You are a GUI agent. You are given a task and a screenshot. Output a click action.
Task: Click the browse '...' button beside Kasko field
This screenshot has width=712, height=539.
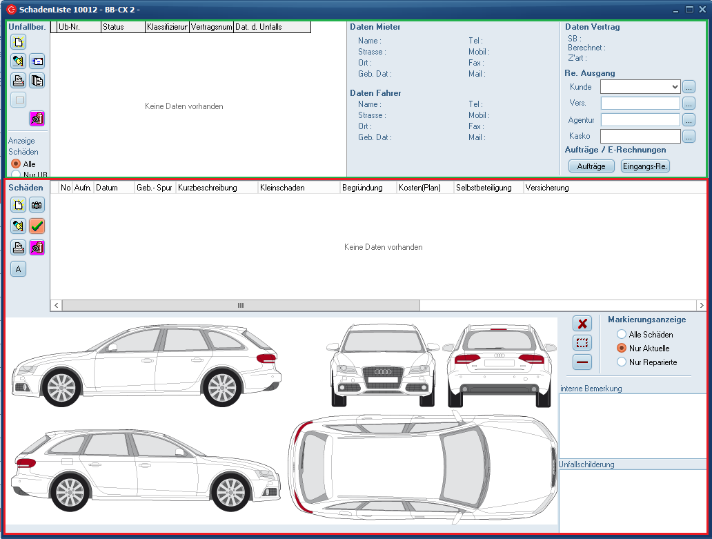689,137
